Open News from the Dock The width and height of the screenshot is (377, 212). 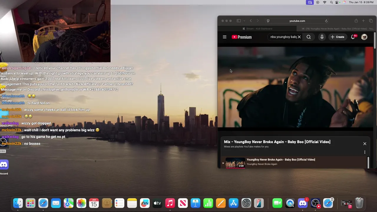coord(183,203)
